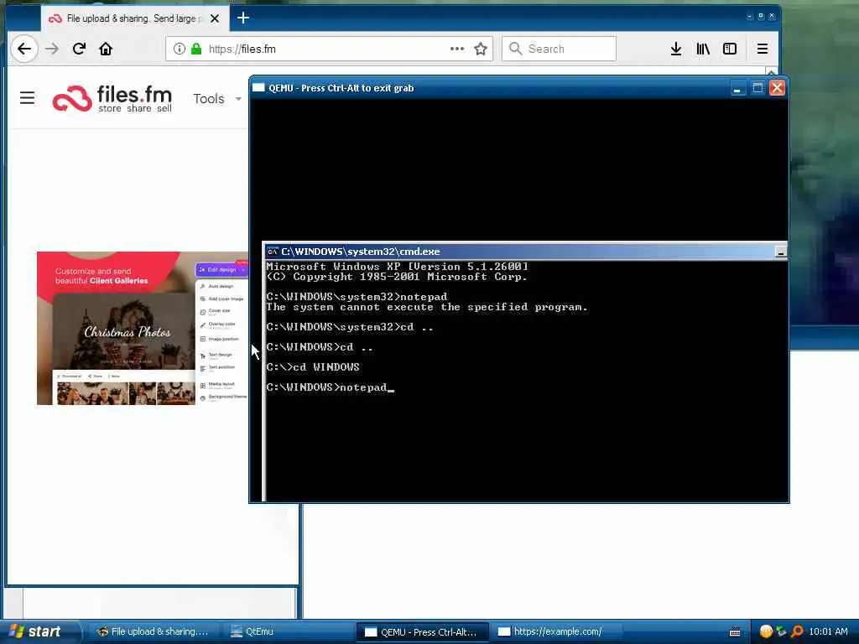Open the downloads arrow panel
Screen dimensions: 859x644
[676, 49]
